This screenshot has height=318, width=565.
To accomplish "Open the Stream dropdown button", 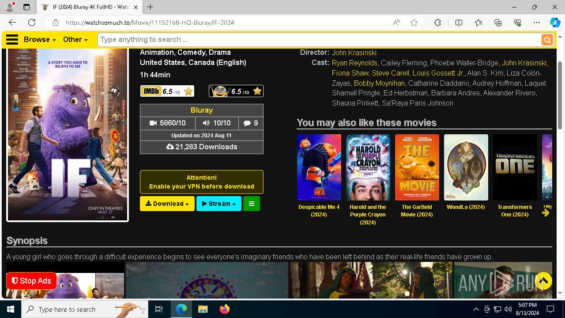I will pos(219,204).
